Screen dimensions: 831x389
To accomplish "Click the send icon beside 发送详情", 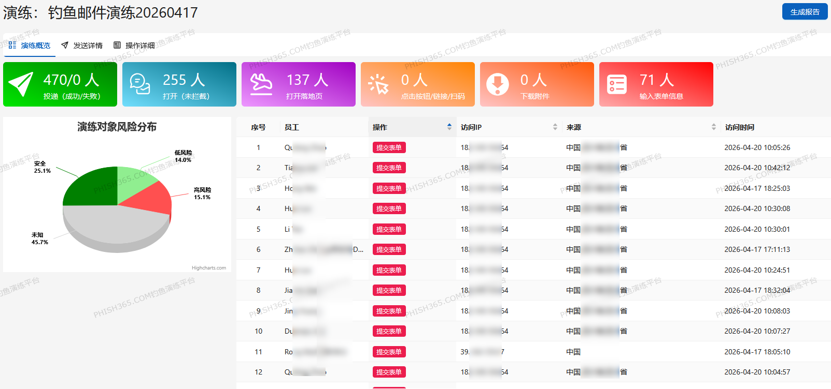I will 65,46.
